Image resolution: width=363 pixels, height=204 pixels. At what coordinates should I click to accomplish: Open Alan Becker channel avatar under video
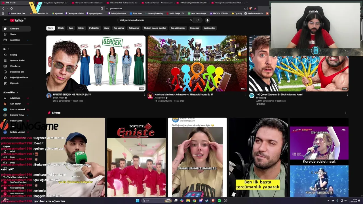tap(150, 96)
